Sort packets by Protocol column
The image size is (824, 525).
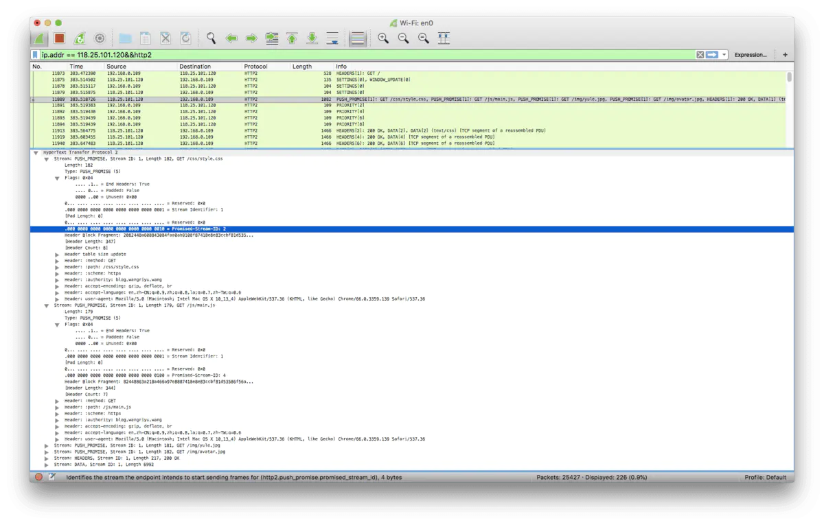coord(266,67)
